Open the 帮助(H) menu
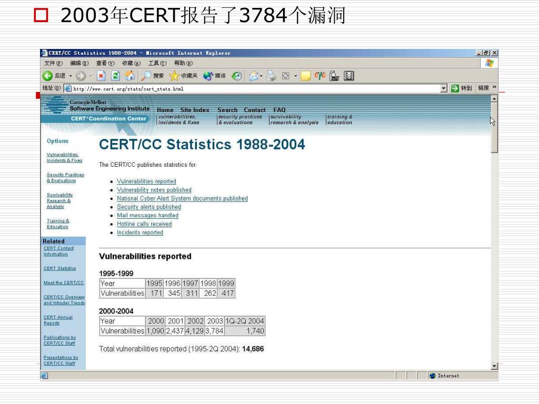Viewport: 539px width, 404px height. [183, 63]
